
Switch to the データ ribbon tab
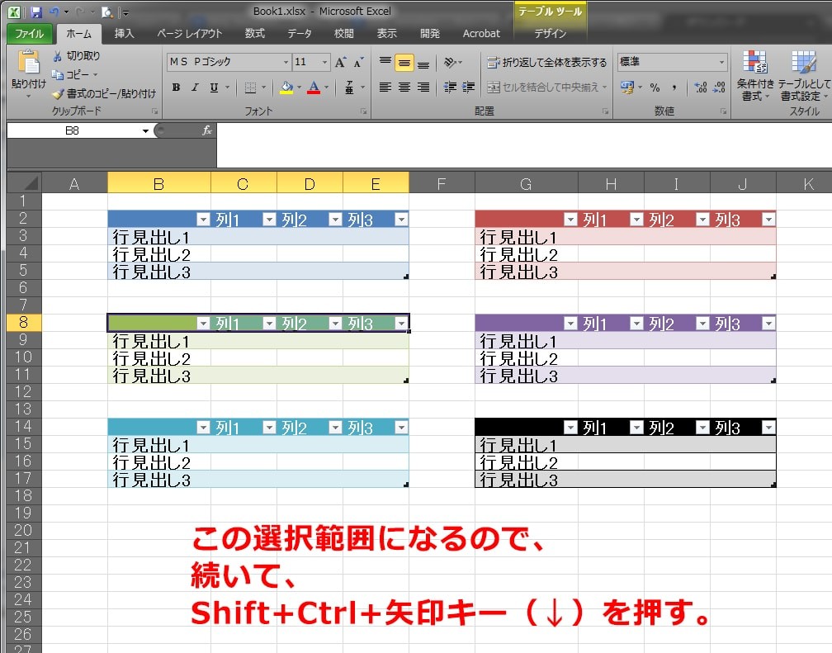click(300, 34)
